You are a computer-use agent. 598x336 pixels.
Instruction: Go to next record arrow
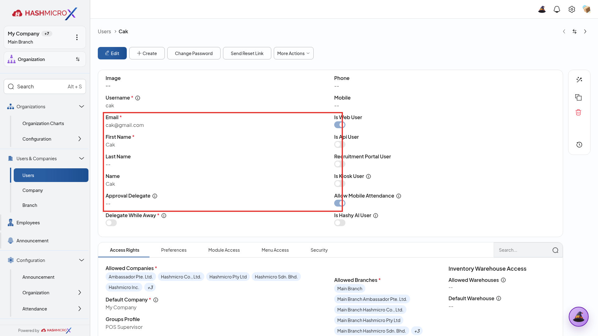(x=585, y=31)
